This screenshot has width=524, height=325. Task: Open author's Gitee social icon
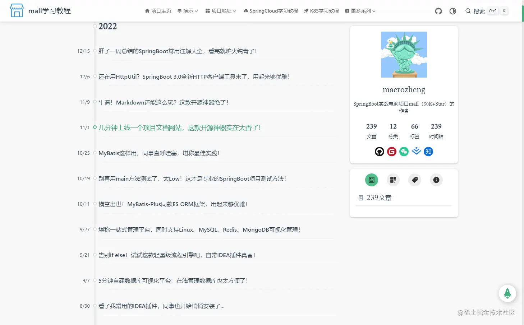[x=392, y=152]
